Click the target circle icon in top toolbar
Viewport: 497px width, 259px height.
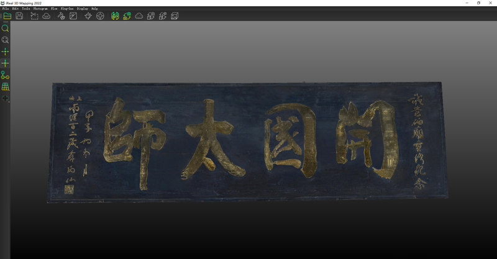(100, 16)
